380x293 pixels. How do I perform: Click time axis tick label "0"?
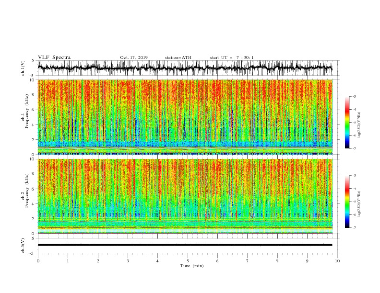point(38,261)
